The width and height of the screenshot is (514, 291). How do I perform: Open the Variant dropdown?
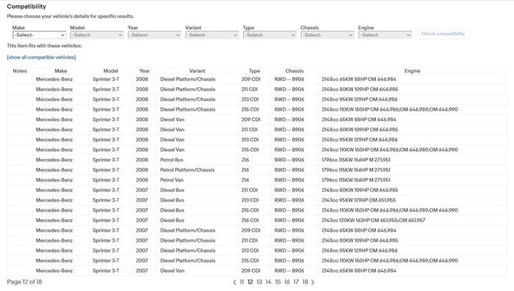point(212,35)
